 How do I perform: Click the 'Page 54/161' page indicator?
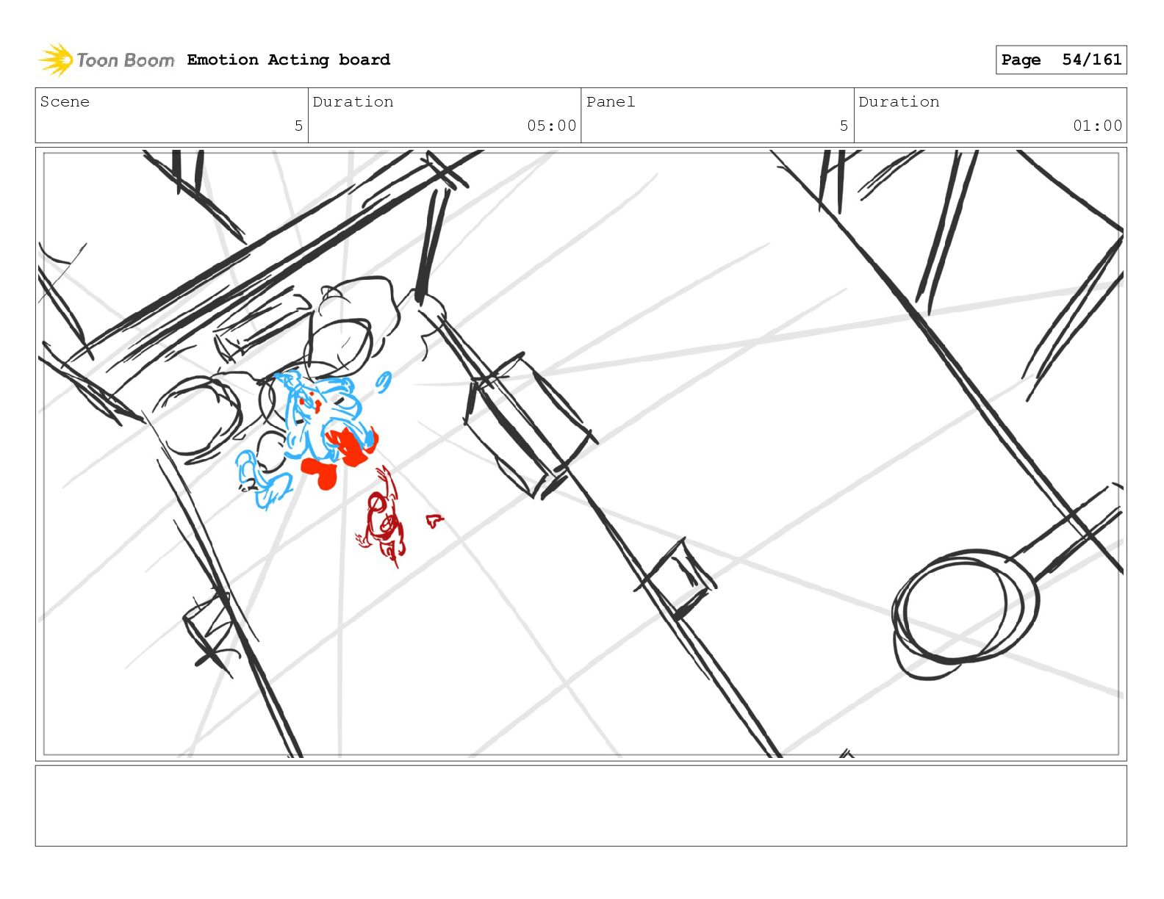[1060, 59]
